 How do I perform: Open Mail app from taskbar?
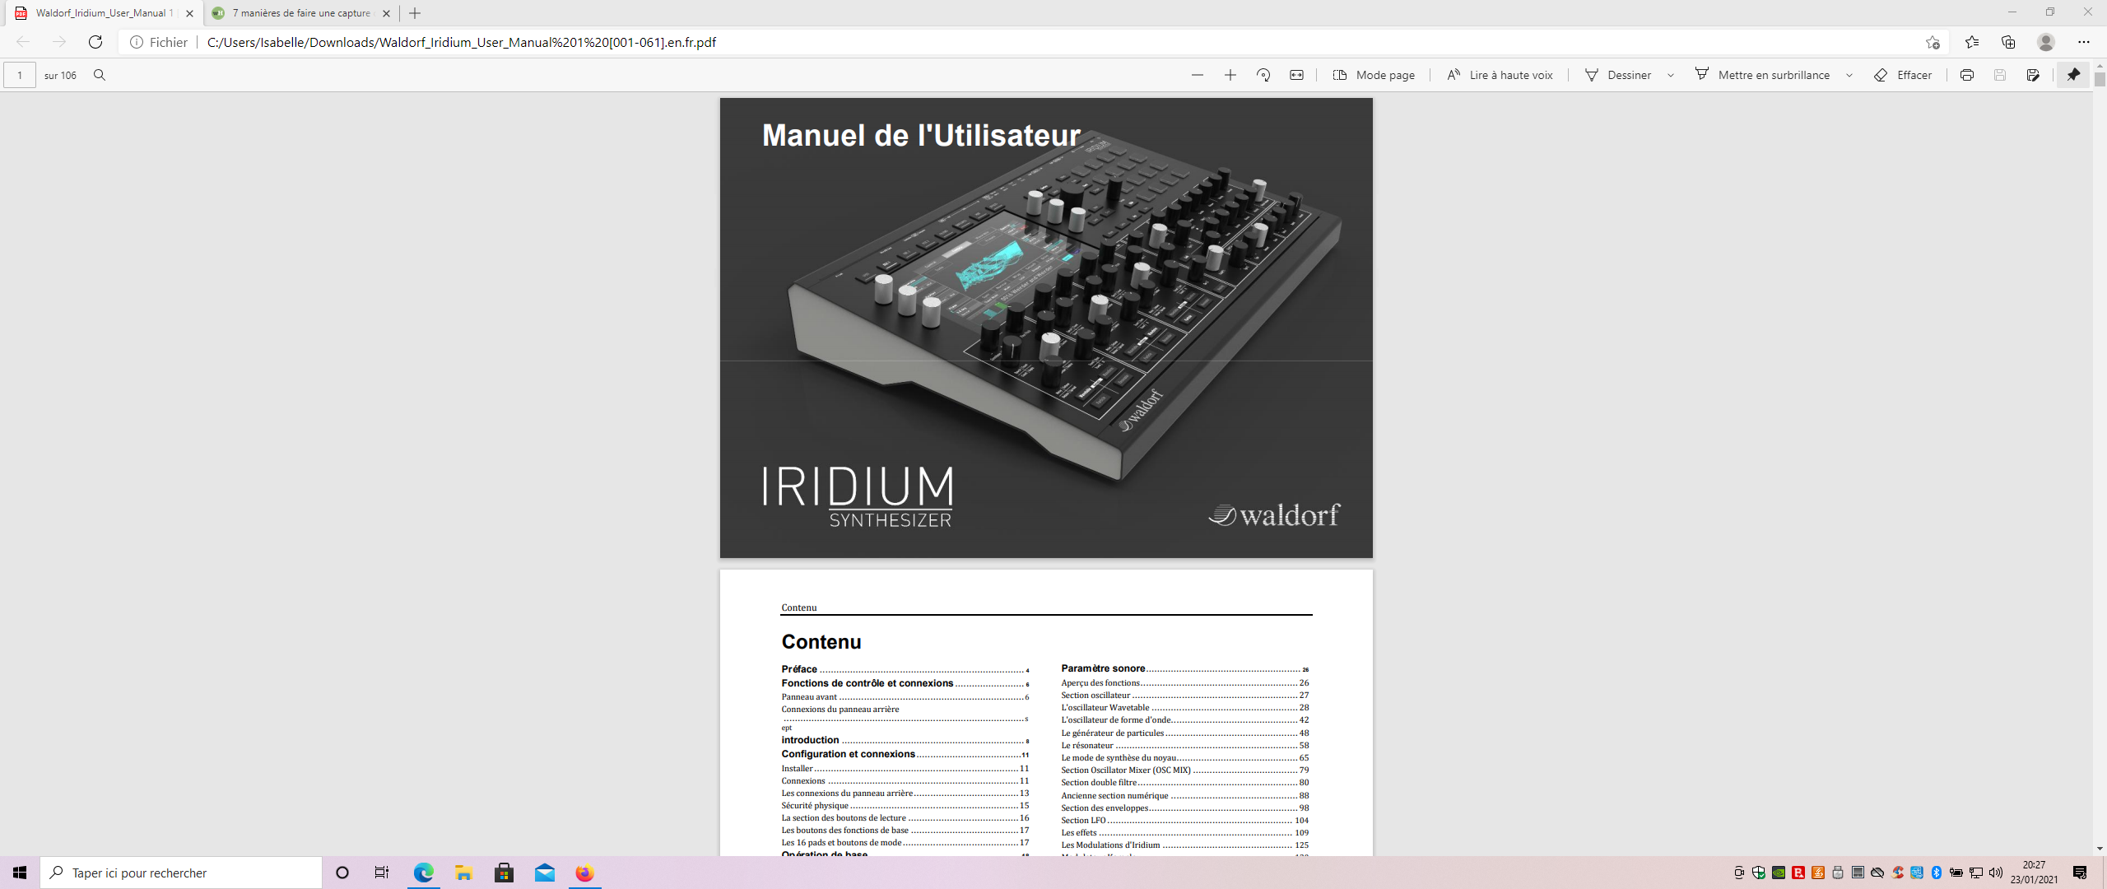click(x=544, y=873)
